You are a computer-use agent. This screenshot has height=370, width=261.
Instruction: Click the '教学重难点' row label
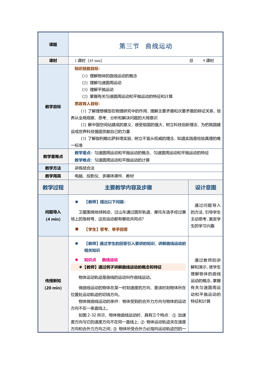(53, 156)
